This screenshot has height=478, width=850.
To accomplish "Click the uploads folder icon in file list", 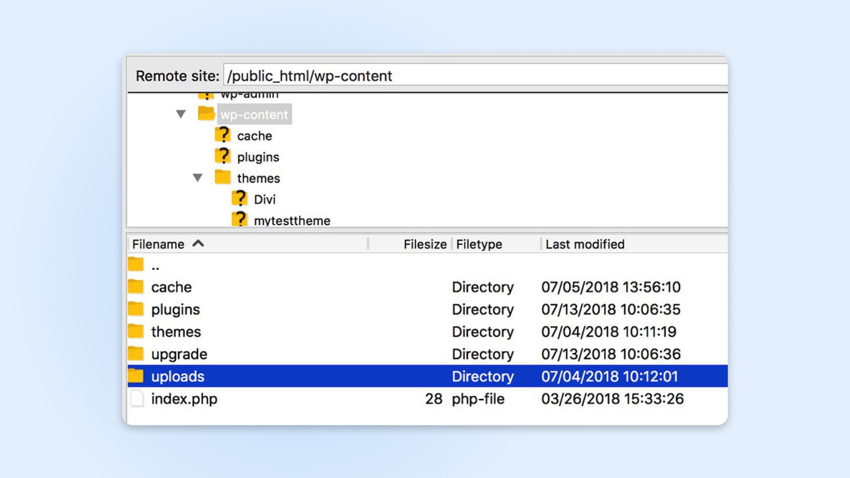I will (x=137, y=376).
